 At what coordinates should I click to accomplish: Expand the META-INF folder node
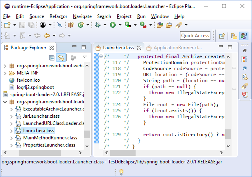pyautogui.click(x=5, y=73)
